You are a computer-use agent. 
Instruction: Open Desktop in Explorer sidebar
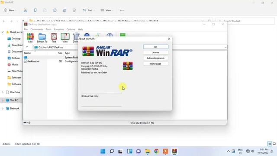click(14, 39)
